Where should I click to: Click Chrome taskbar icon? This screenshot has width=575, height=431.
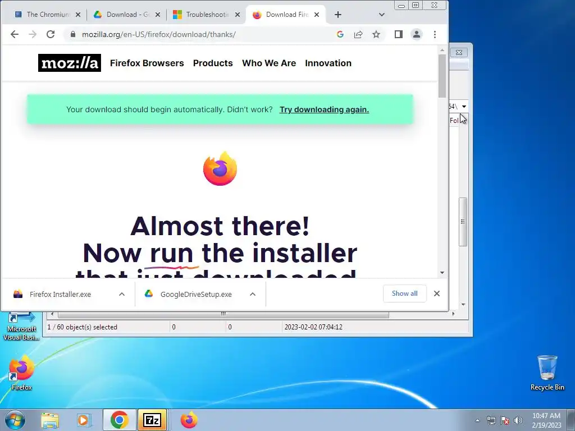pos(119,420)
